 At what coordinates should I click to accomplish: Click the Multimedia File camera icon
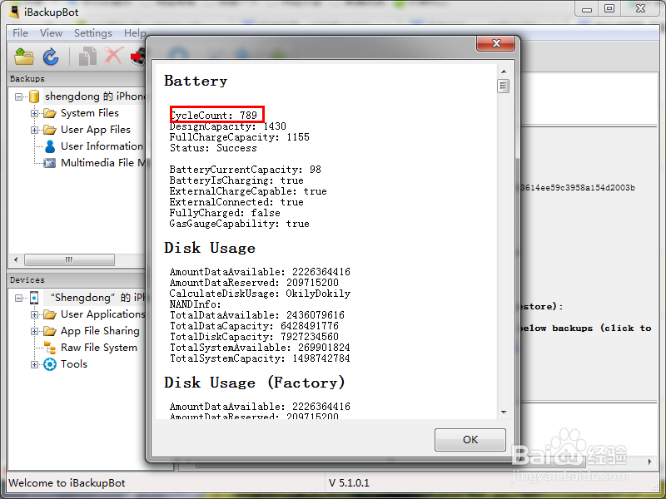[50, 163]
